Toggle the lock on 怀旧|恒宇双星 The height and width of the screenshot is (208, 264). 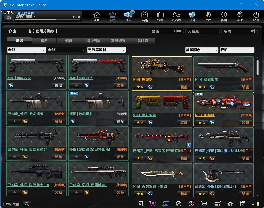(x=11, y=86)
